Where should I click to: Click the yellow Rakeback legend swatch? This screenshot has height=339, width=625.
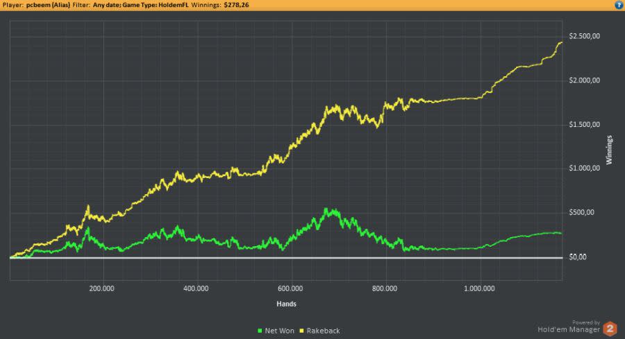302,331
